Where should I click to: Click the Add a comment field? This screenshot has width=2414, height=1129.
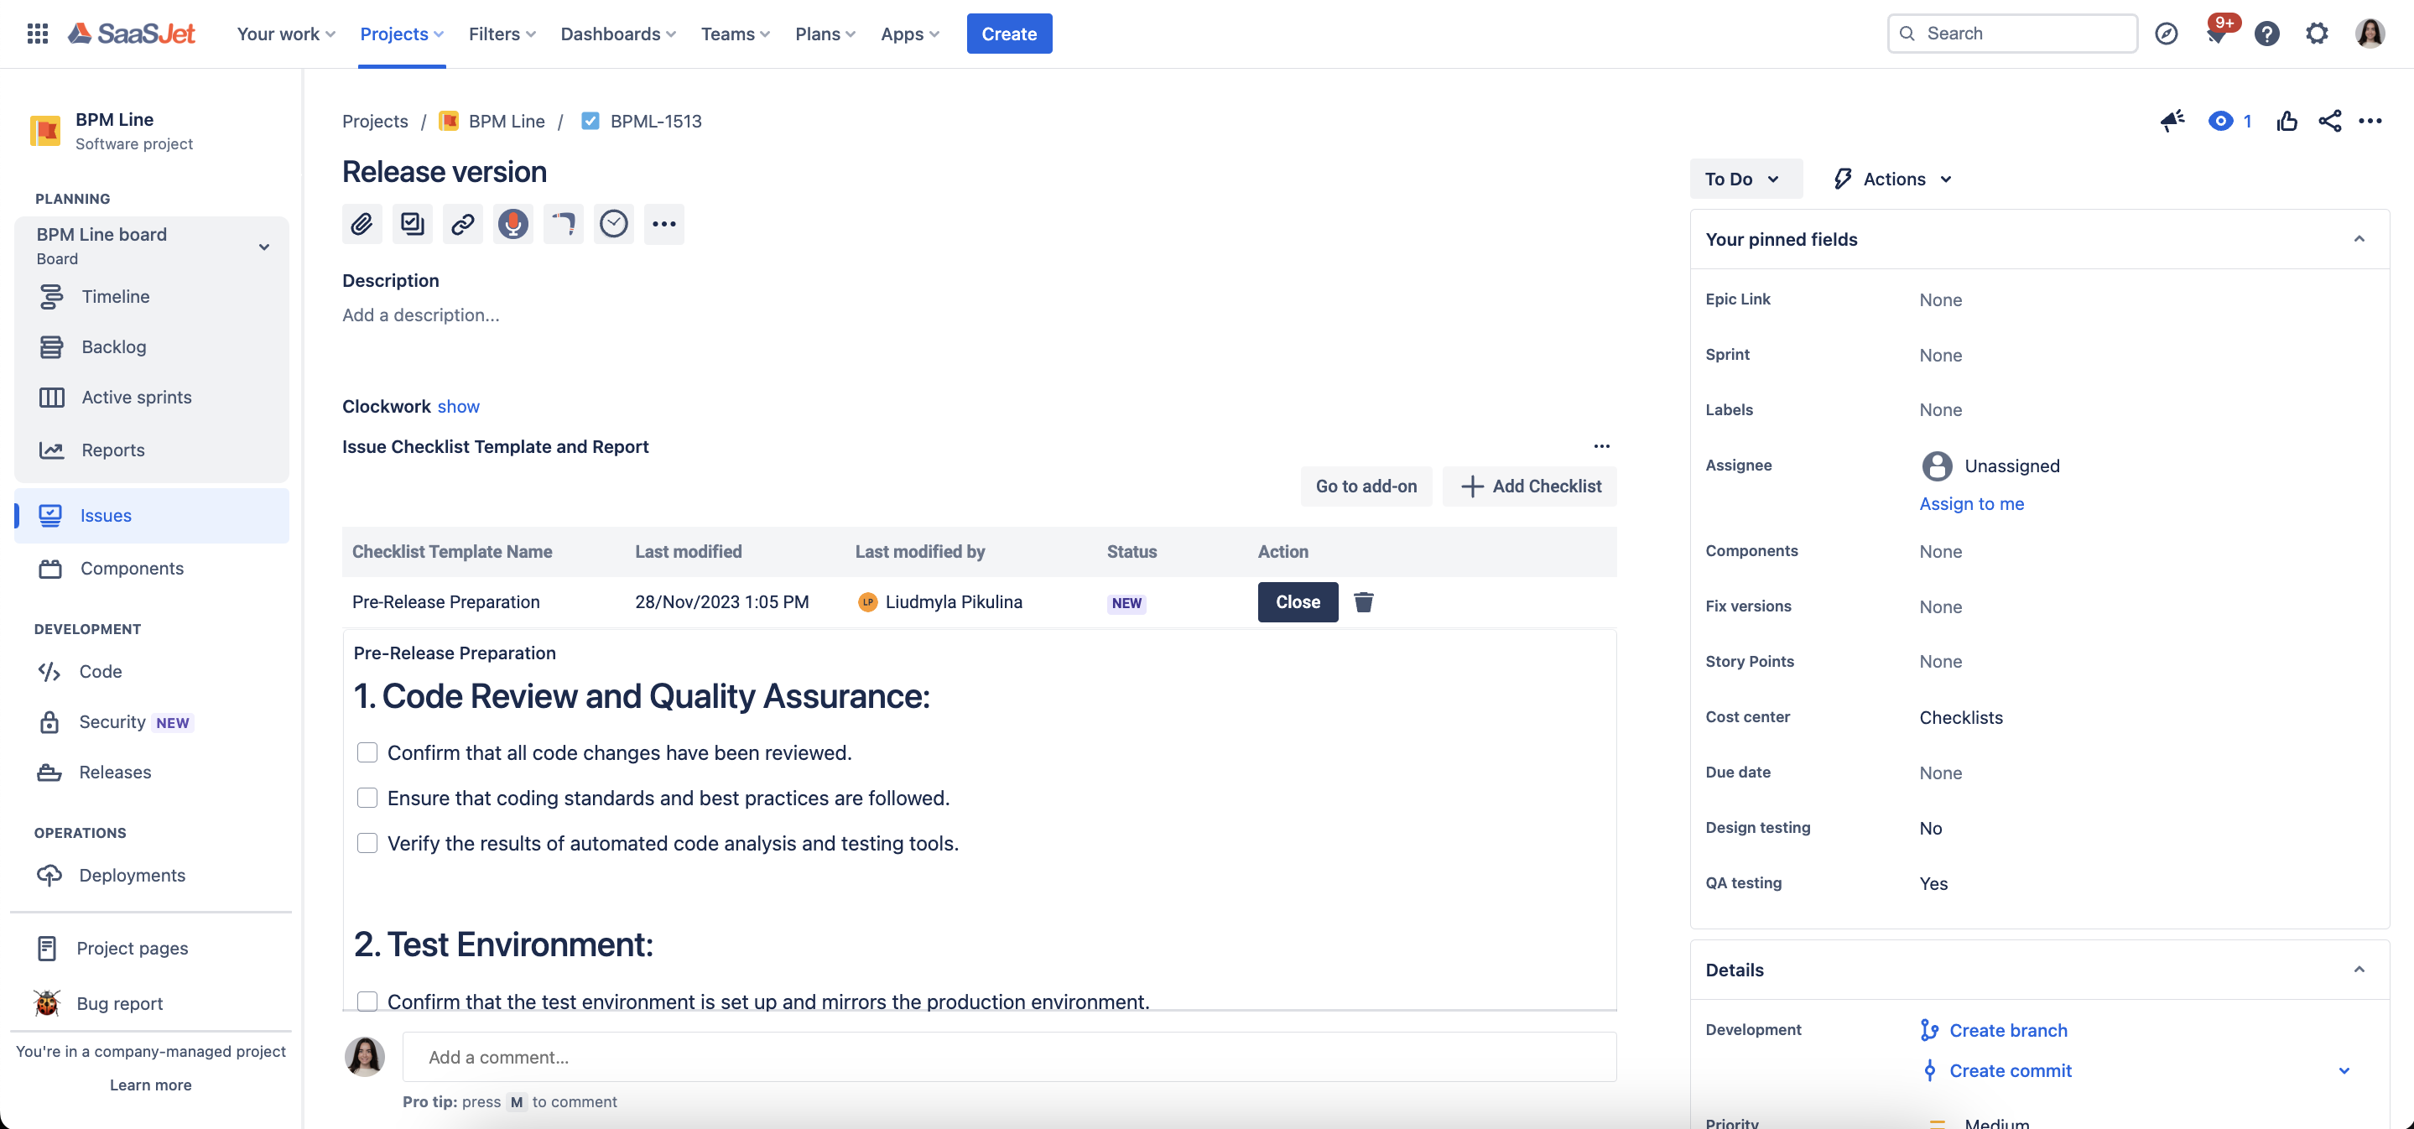click(x=1008, y=1057)
